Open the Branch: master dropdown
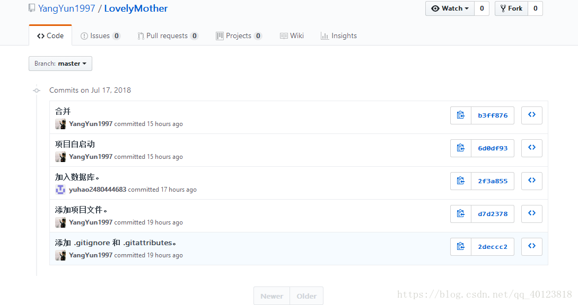 click(x=60, y=64)
